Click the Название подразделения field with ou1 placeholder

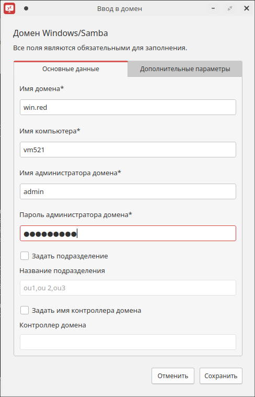coord(128,288)
